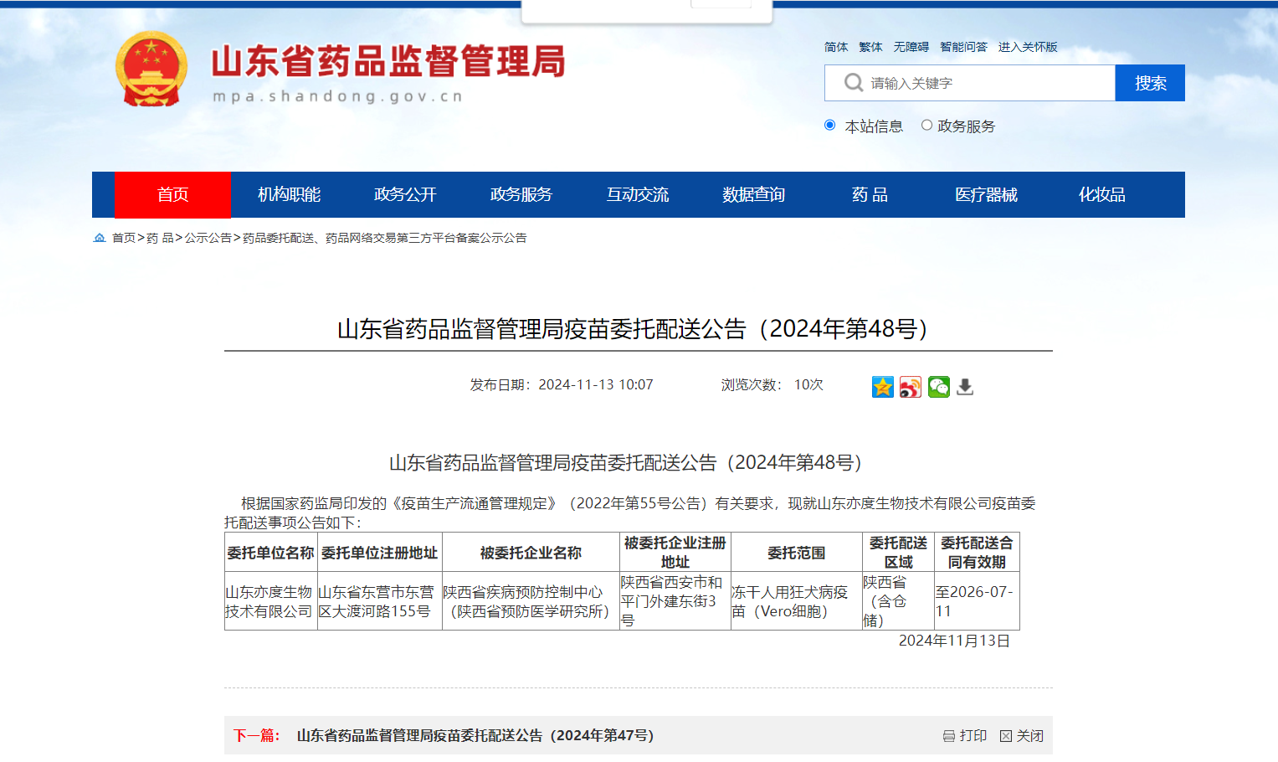Switch to 繁体 traditional Chinese

[x=870, y=47]
